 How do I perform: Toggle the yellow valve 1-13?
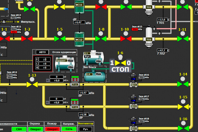click(x=32, y=85)
